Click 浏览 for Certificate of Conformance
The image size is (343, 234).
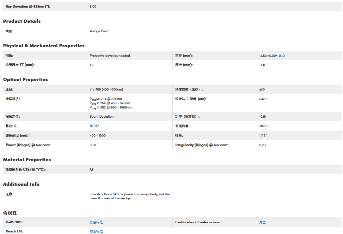[x=262, y=222]
